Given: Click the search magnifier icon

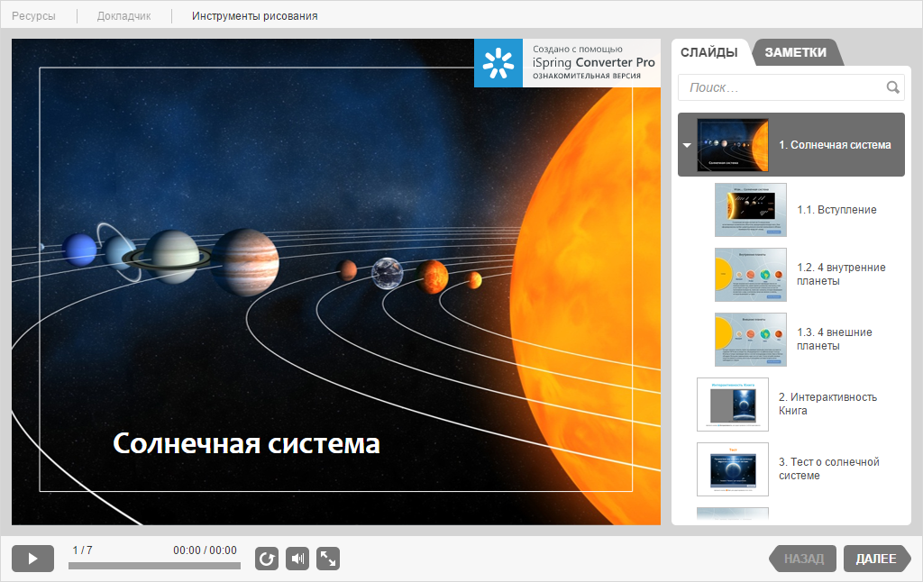Looking at the screenshot, I should click(x=892, y=87).
